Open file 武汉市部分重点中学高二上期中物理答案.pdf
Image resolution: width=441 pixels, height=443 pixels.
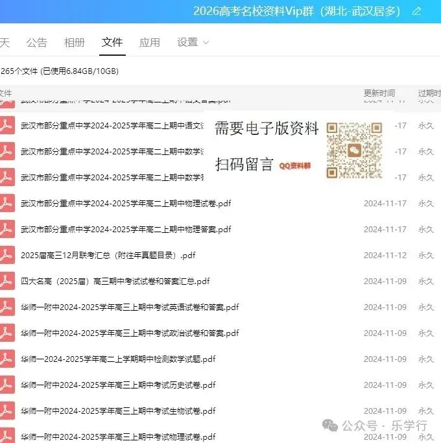point(126,230)
